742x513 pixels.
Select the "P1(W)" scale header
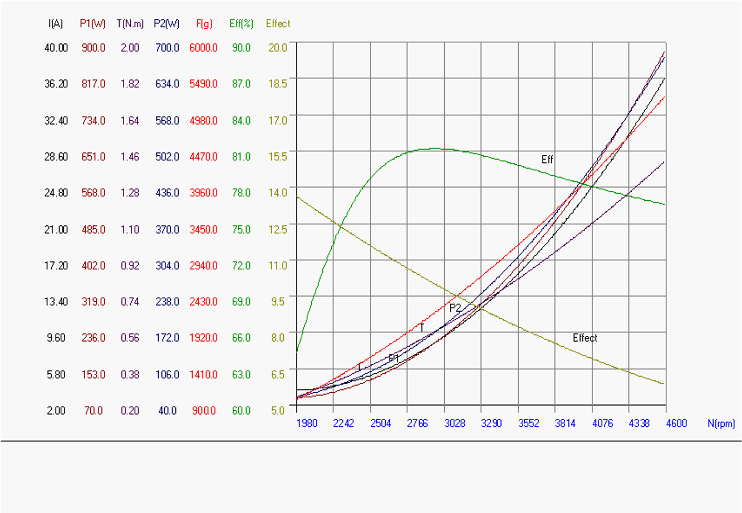(92, 24)
